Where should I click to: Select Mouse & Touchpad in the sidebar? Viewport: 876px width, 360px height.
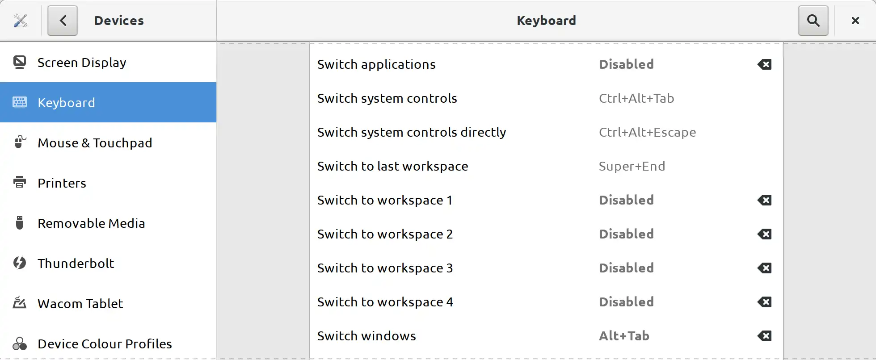tap(95, 143)
